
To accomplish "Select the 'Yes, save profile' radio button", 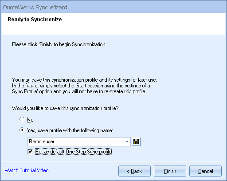I will tap(22, 130).
